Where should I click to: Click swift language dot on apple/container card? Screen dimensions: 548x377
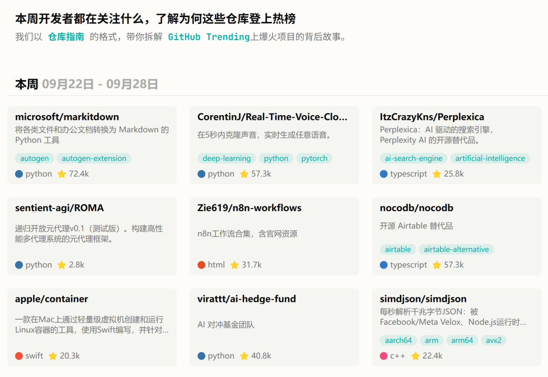(x=19, y=356)
